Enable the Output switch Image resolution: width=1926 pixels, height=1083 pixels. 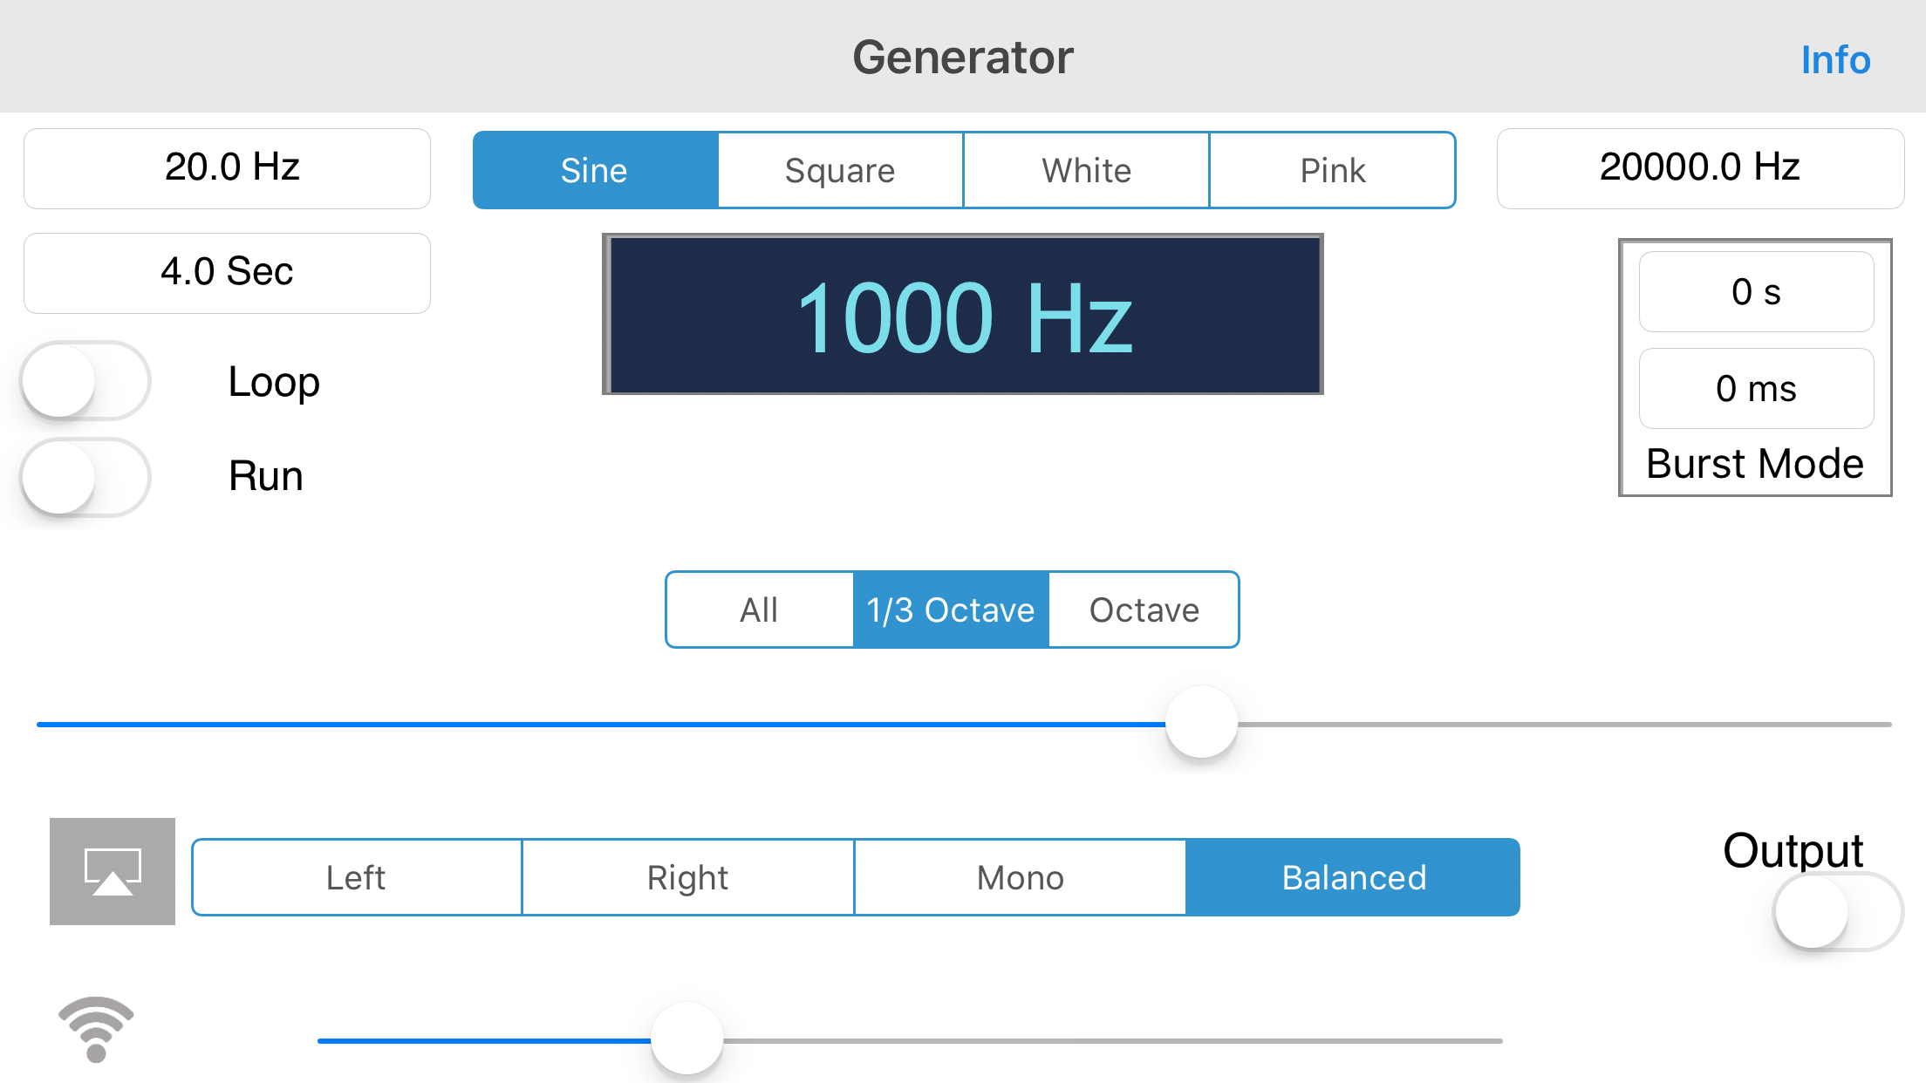point(1839,911)
